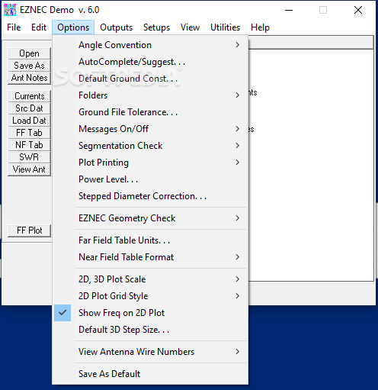
Task: Expand the Folders submenu
Action: [150, 95]
